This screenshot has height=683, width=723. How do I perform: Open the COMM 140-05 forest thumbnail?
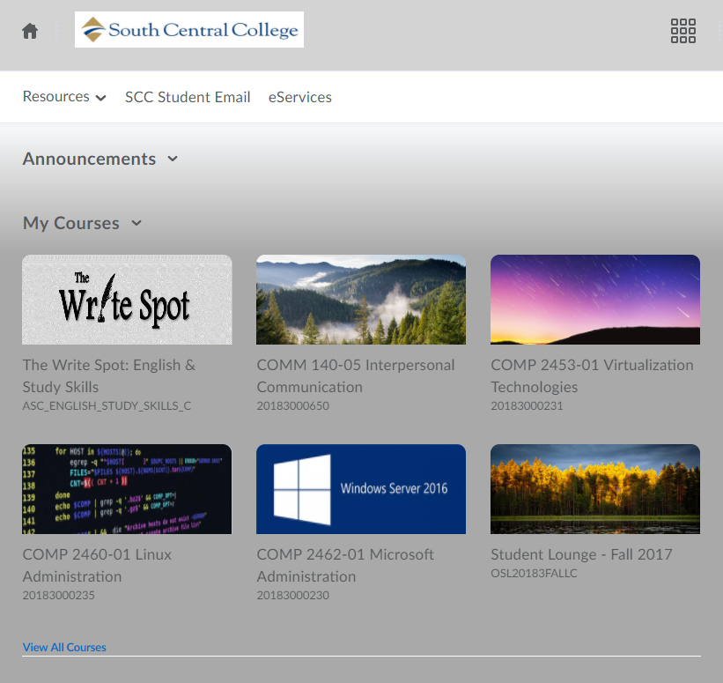pyautogui.click(x=361, y=300)
